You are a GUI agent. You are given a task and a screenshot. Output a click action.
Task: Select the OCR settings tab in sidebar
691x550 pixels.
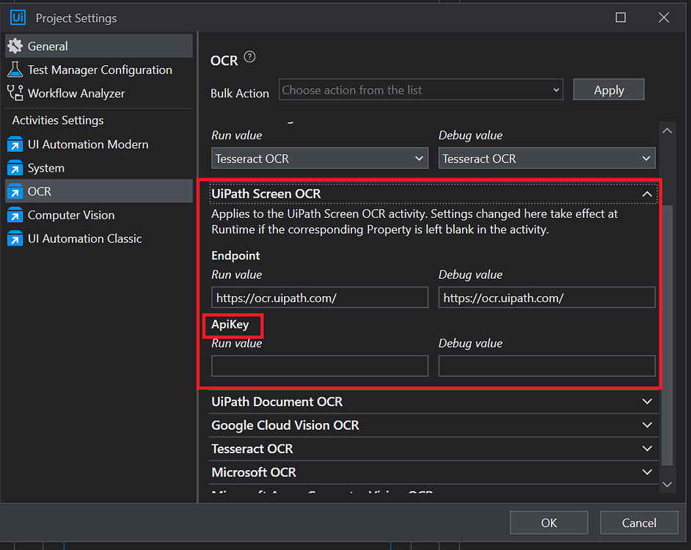tap(40, 191)
